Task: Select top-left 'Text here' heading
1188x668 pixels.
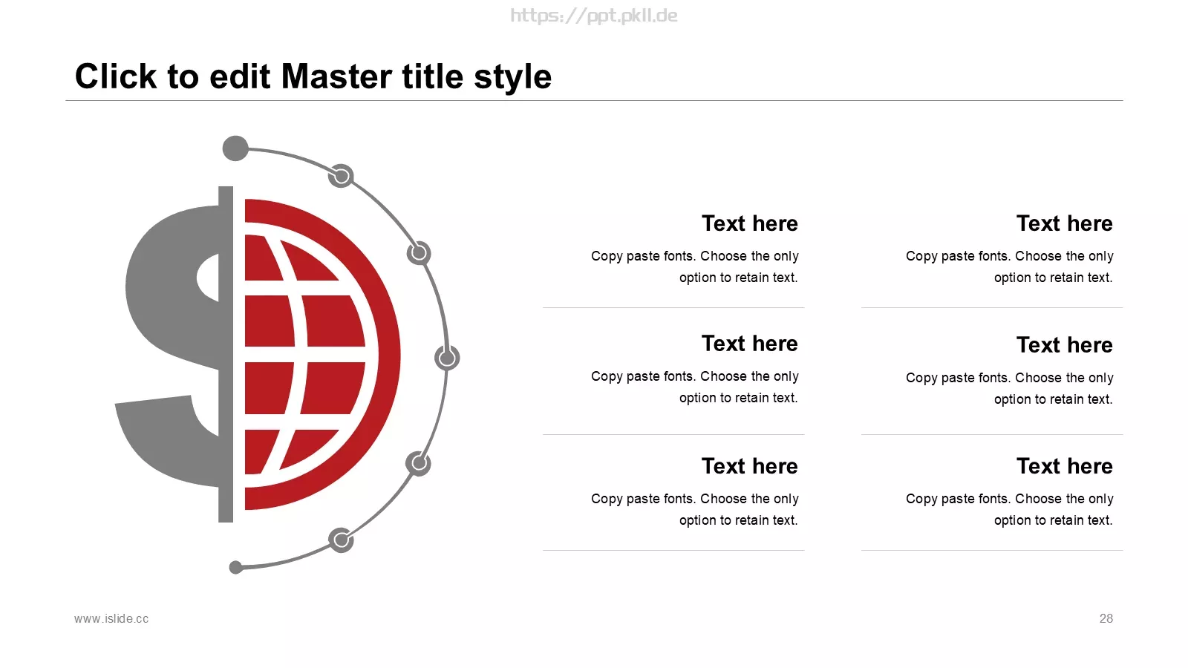Action: (x=750, y=223)
